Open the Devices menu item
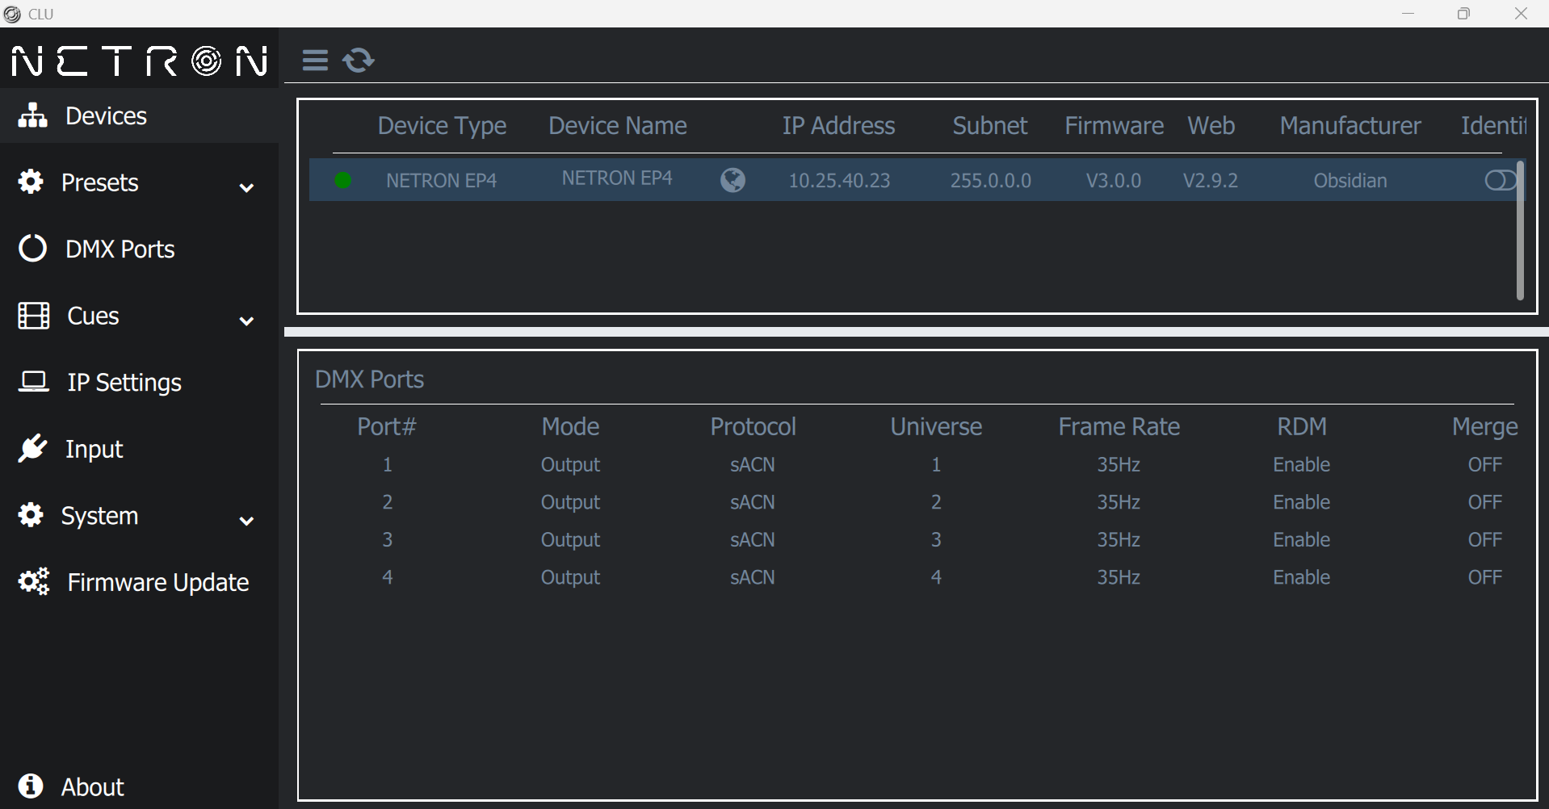 139,115
